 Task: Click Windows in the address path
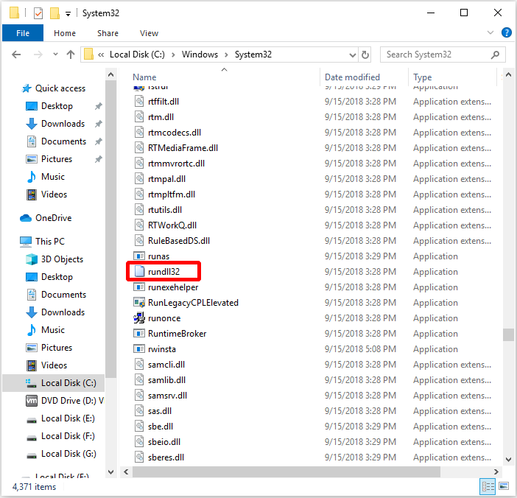point(200,55)
